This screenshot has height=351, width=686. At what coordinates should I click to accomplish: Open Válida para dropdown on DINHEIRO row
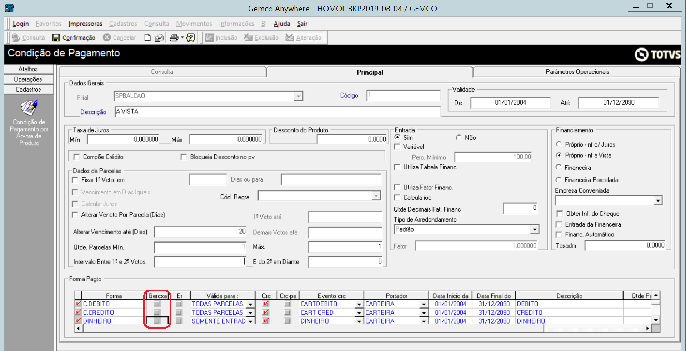coord(251,321)
